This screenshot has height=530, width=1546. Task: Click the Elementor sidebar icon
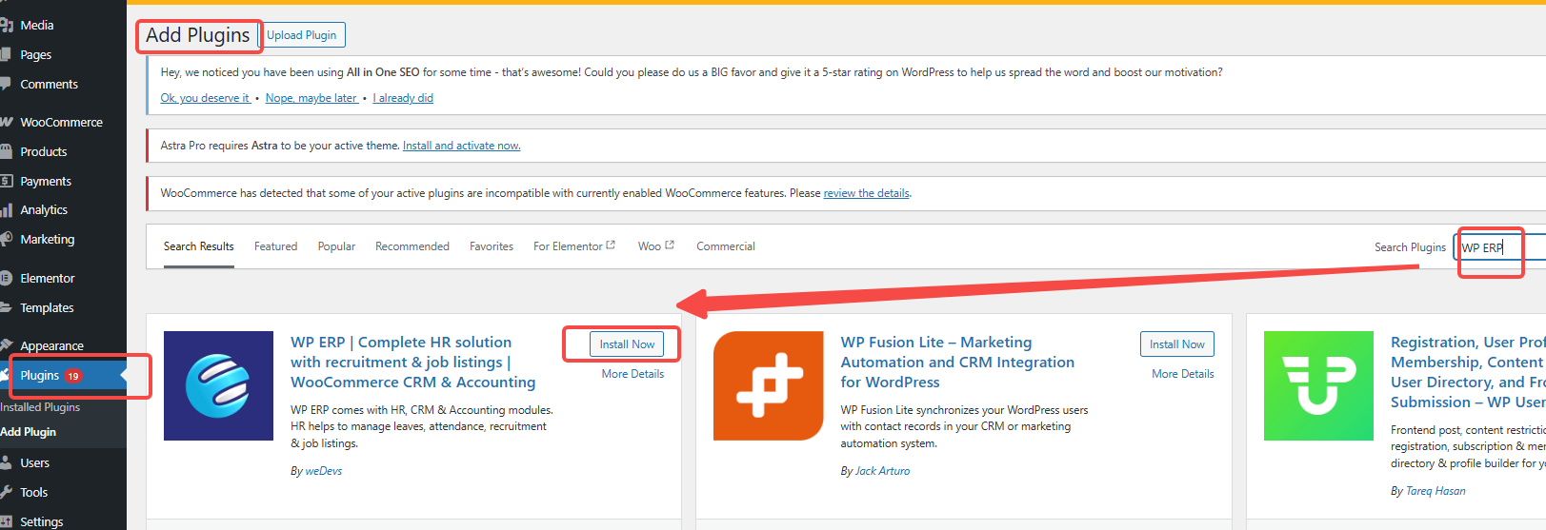click(x=7, y=279)
